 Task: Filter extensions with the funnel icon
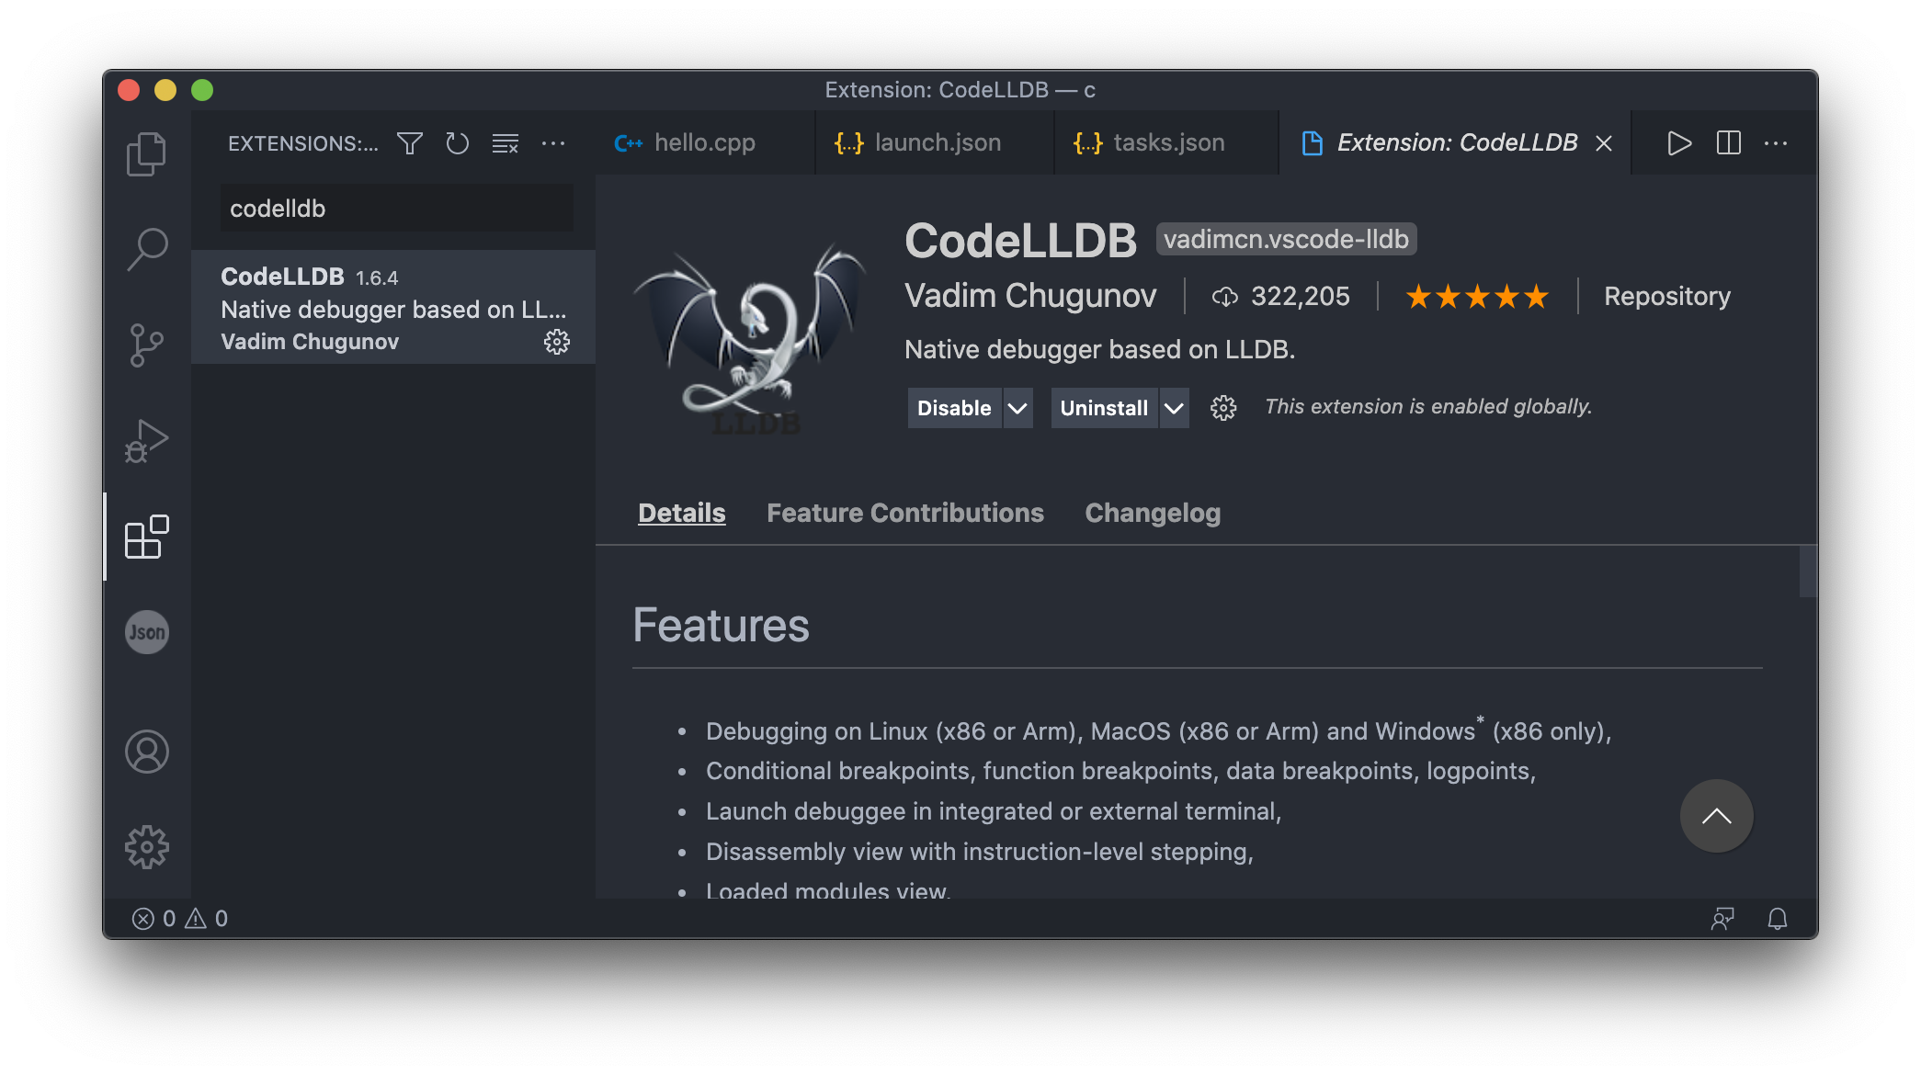tap(410, 143)
